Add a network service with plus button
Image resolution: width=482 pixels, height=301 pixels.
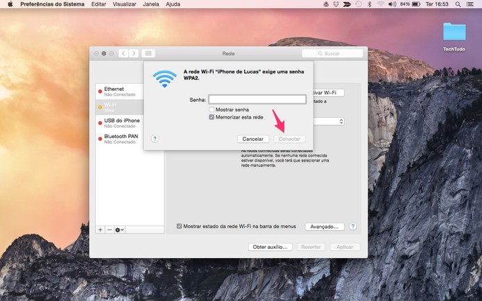tap(100, 230)
